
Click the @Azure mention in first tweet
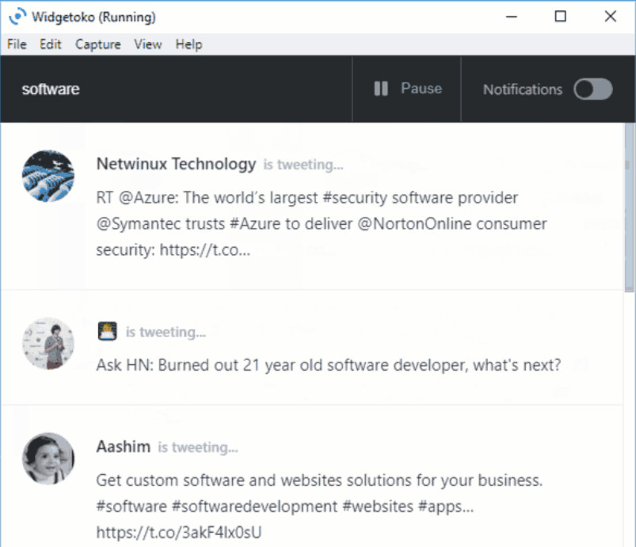(148, 198)
